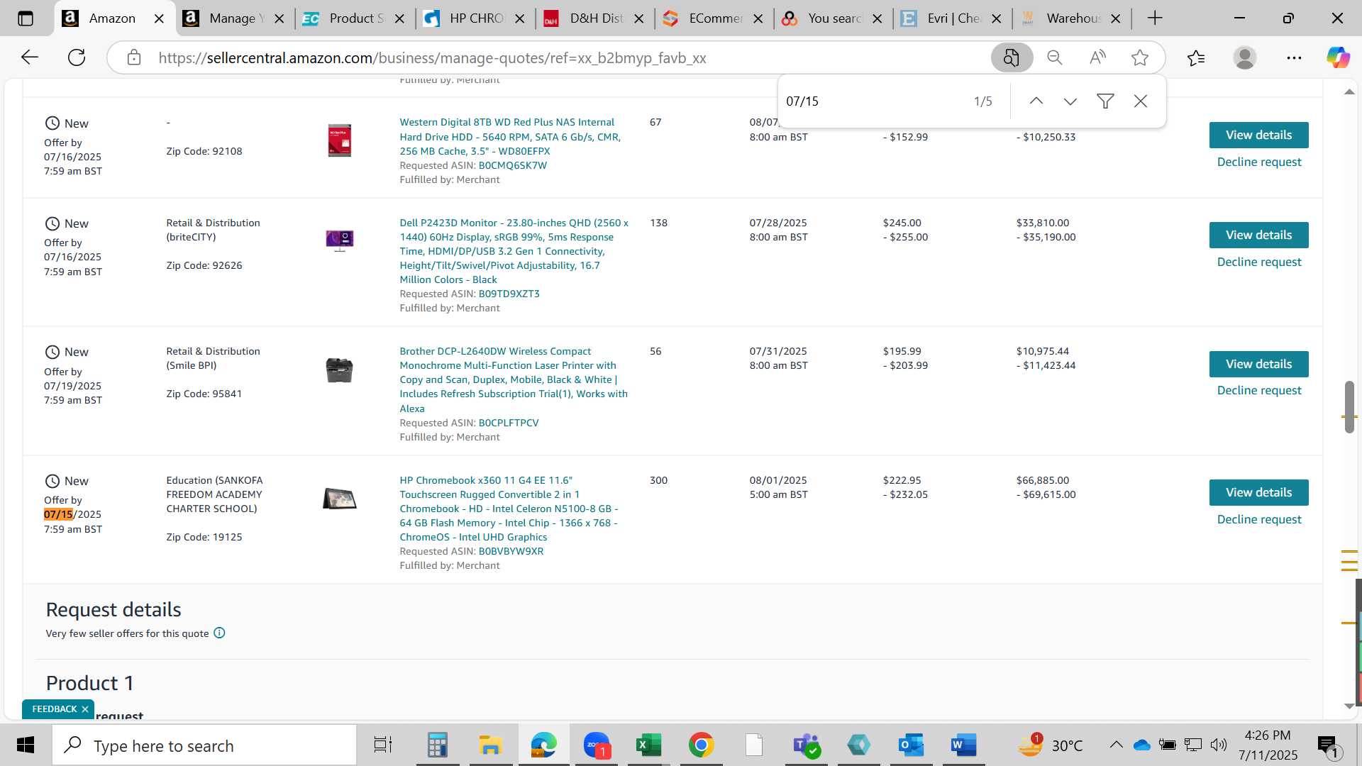This screenshot has width=1362, height=766.
Task: Click the HP Chromebook thumbnail
Action: [339, 499]
